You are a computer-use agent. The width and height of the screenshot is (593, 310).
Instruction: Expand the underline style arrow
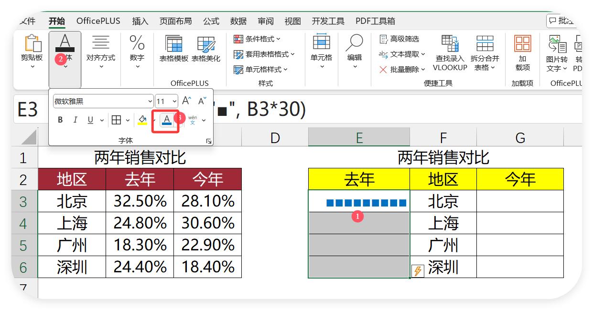click(x=101, y=120)
